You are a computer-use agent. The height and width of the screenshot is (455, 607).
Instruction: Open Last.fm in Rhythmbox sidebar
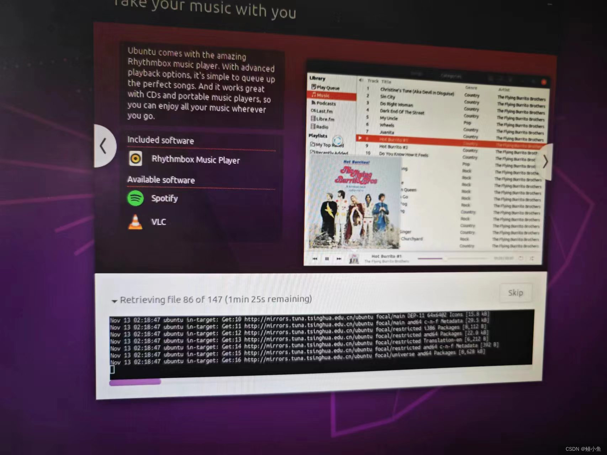click(322, 111)
